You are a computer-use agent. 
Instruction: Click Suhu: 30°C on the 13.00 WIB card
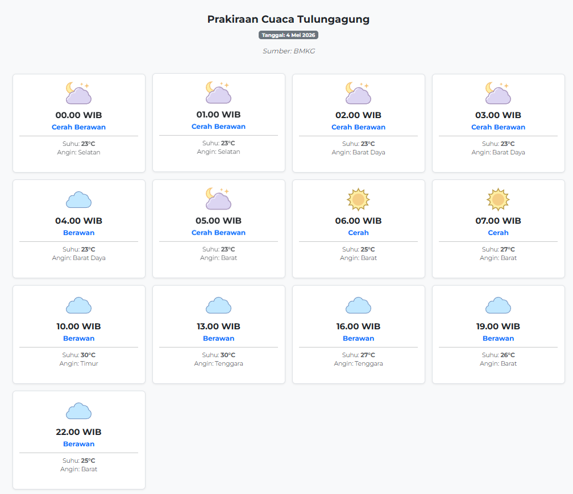click(x=218, y=355)
